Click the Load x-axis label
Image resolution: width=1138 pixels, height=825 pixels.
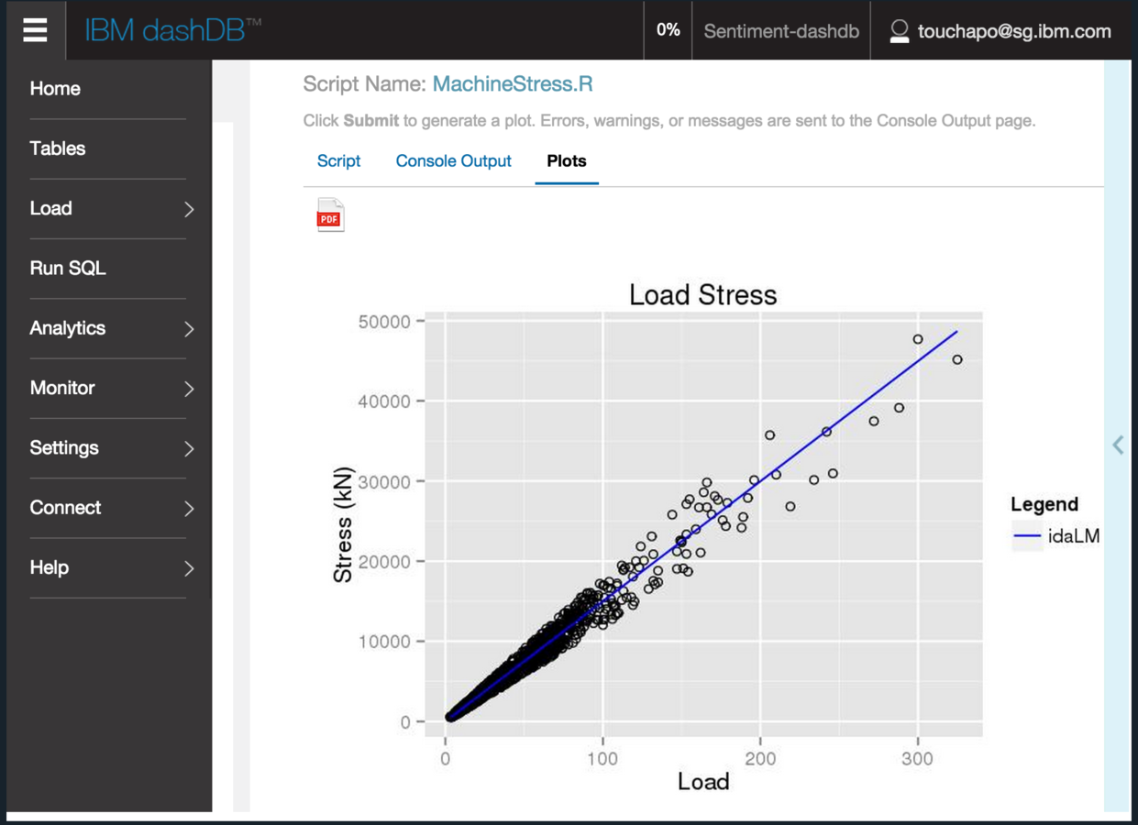coord(703,782)
